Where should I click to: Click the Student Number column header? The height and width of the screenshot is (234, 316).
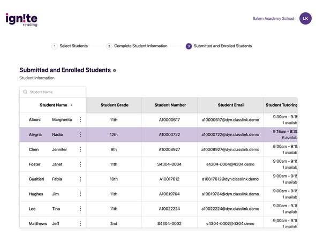(170, 105)
